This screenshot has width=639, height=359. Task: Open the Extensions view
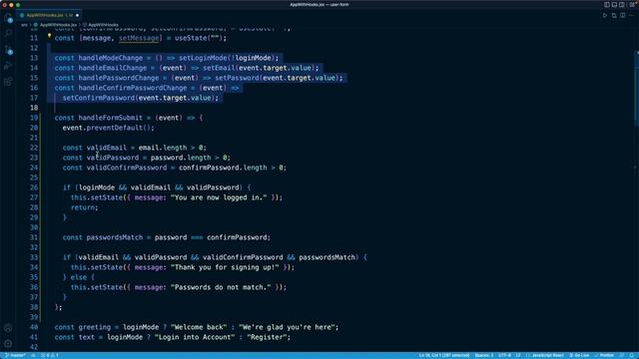point(8,82)
